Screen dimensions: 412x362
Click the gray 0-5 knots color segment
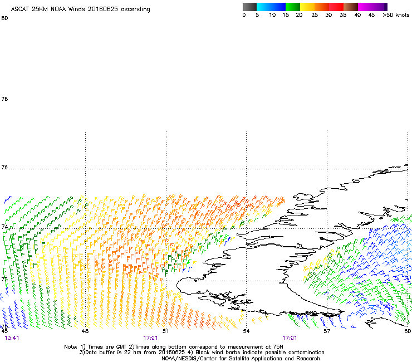249,7
